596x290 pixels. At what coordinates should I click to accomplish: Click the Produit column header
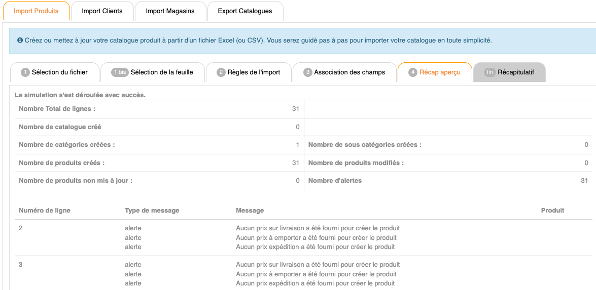pos(552,211)
